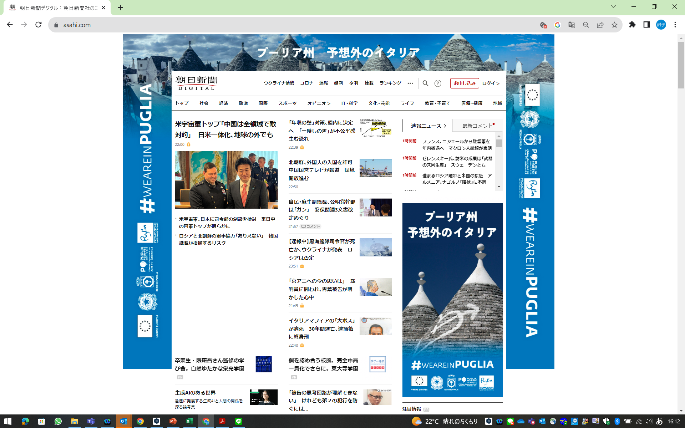Click the Google Translate icon in address bar
Screen dimensions: 685x428
572,25
